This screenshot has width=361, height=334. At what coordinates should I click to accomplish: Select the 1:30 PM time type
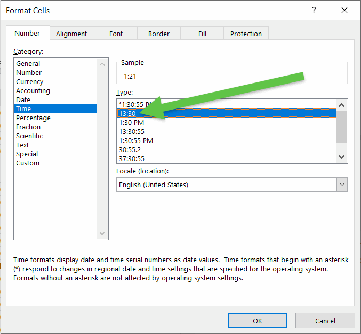click(x=131, y=122)
